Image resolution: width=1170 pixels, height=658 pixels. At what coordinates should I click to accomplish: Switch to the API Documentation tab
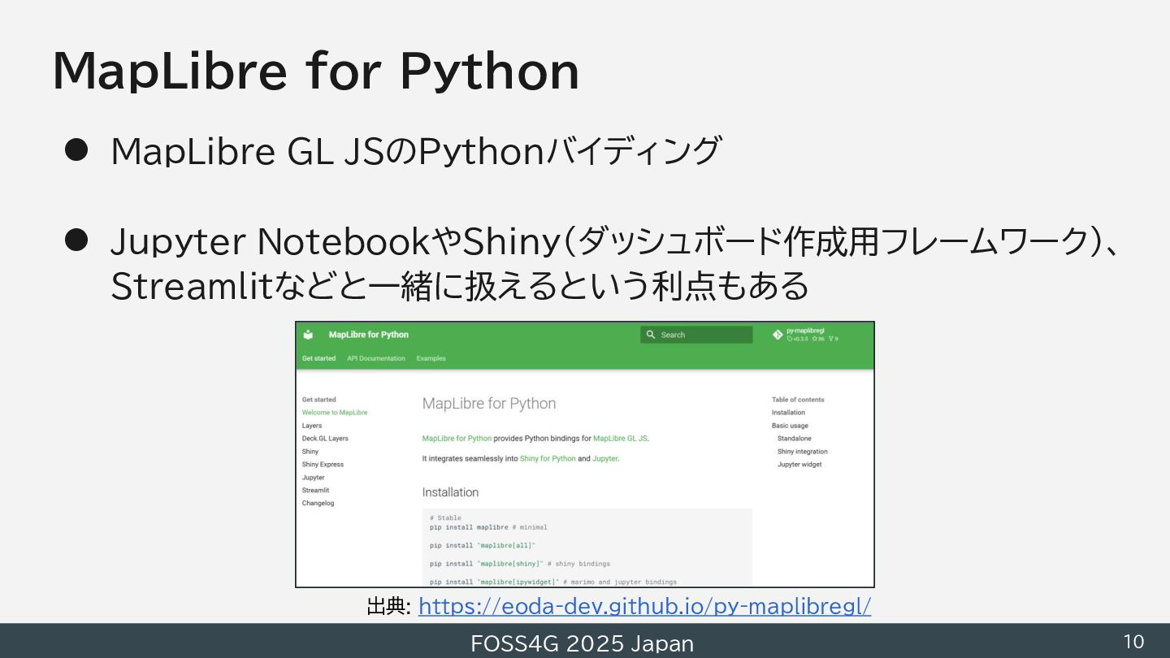click(376, 358)
